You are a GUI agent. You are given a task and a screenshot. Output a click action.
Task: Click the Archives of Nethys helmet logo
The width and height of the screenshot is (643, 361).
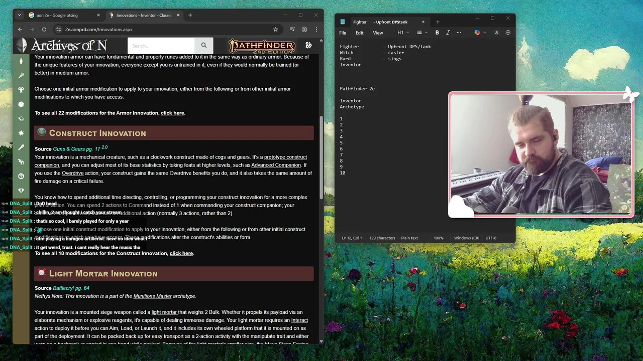[x=21, y=46]
